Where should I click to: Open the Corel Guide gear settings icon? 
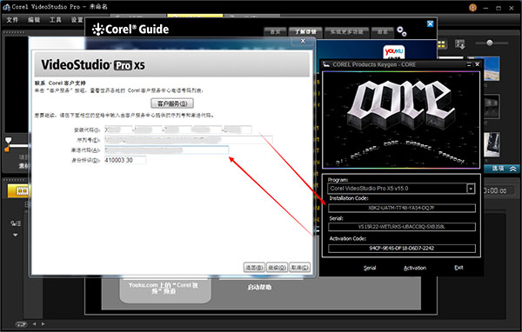[401, 31]
